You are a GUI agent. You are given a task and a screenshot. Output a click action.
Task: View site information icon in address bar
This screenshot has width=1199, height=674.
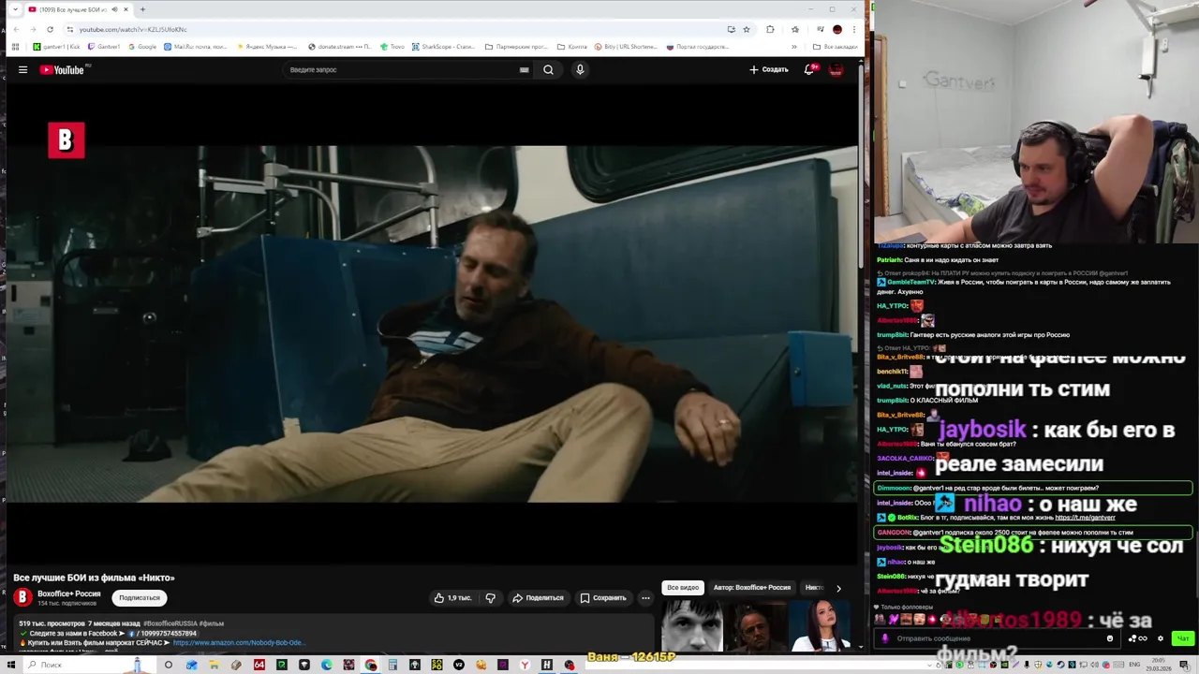pyautogui.click(x=70, y=29)
